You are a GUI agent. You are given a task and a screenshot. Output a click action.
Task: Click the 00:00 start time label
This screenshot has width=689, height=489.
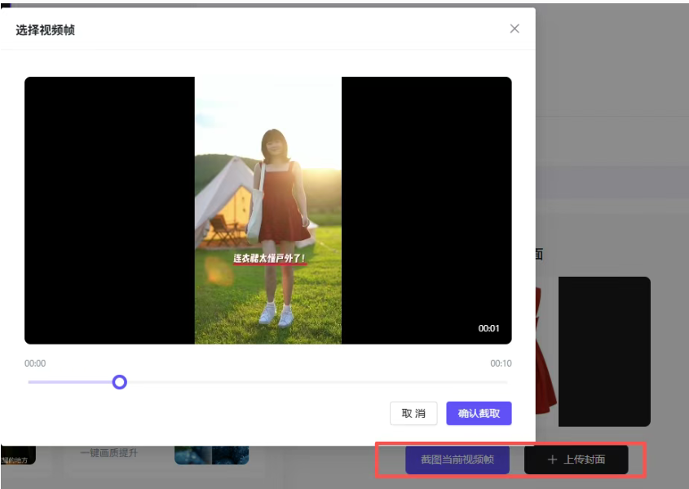[35, 363]
